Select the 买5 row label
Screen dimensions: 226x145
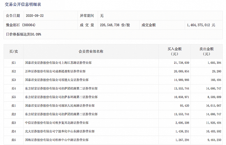[x=14, y=97]
